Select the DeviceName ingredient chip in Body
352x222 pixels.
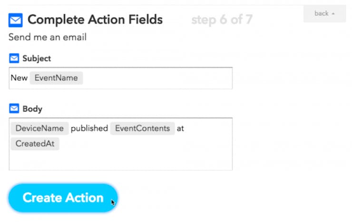pyautogui.click(x=39, y=128)
